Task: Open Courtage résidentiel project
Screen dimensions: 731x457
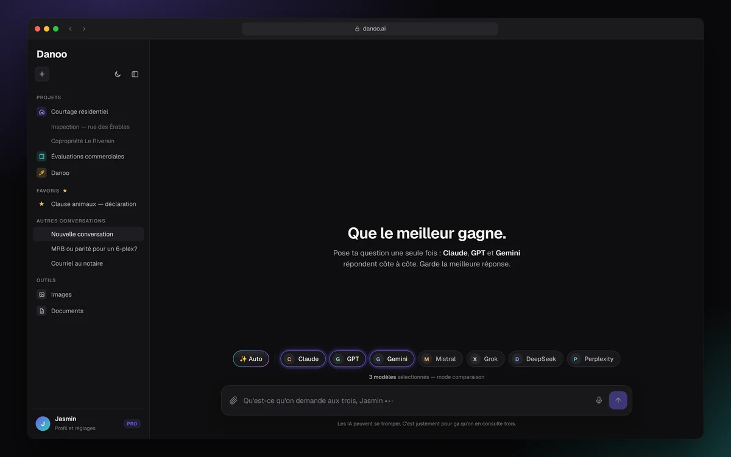Action: (x=88, y=112)
